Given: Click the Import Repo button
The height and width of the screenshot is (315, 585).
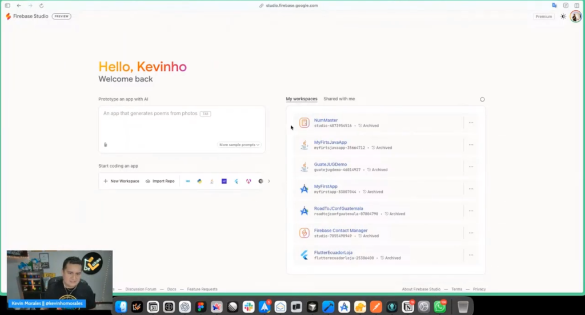Looking at the screenshot, I should point(160,181).
